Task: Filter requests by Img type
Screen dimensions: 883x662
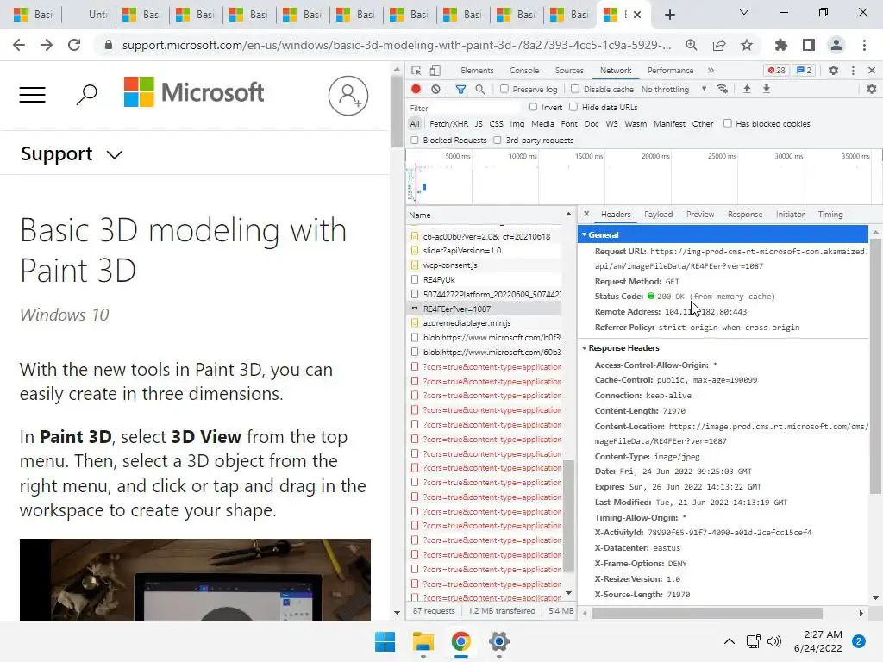Action: tap(517, 124)
